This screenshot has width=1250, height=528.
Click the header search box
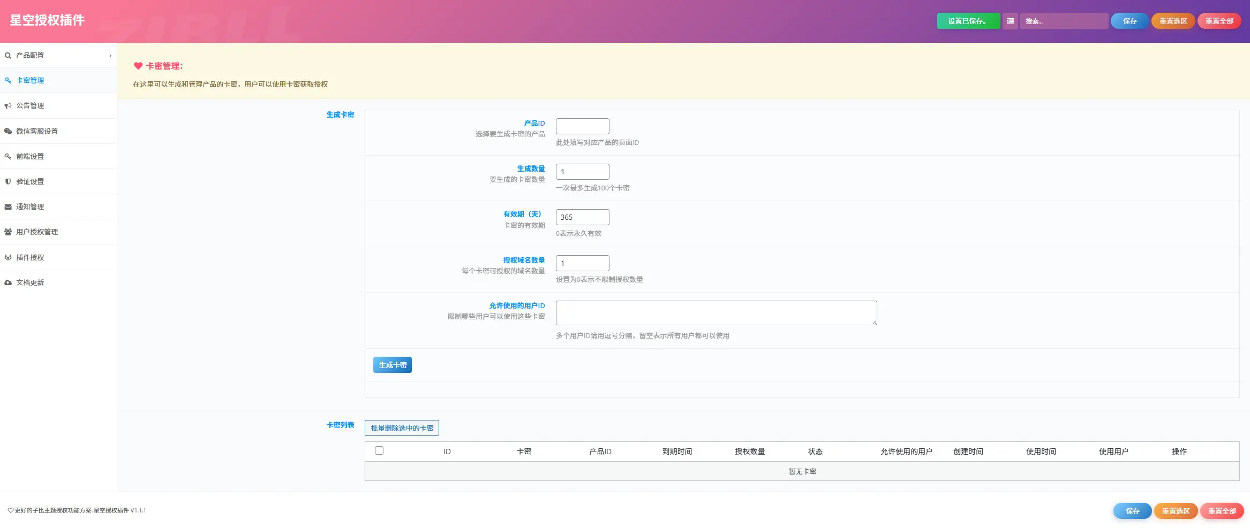coord(1064,21)
